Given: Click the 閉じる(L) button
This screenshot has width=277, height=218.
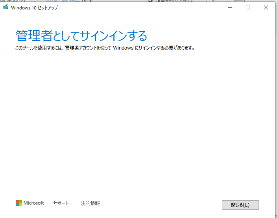Looking at the screenshot, I should (240, 205).
